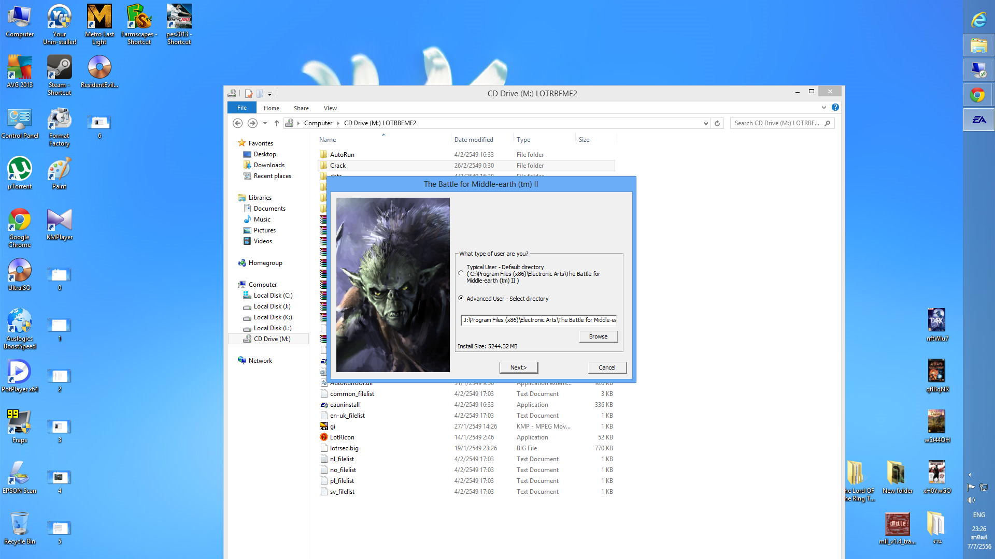Screen dimensions: 995x559
Task: Click the Up one level arrow
Action: click(x=277, y=123)
